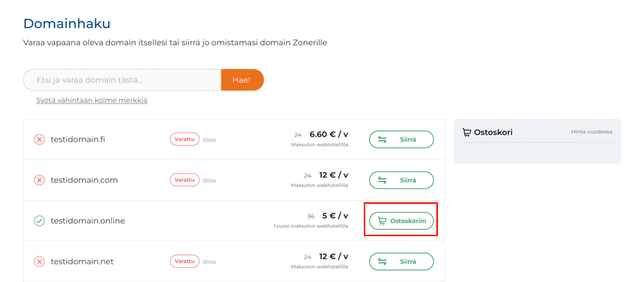Click the red unavailable icon beside testidomain.net
Viewport: 643px width, 282px height.
point(39,262)
